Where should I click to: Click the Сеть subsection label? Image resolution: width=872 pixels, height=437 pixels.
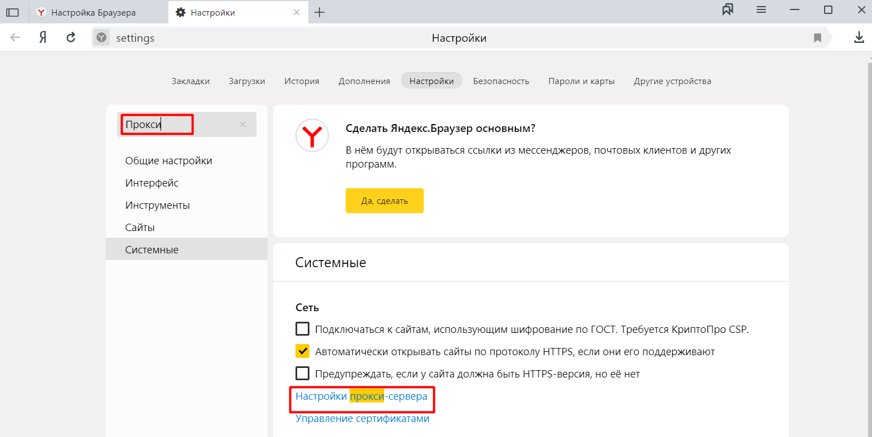click(x=307, y=307)
